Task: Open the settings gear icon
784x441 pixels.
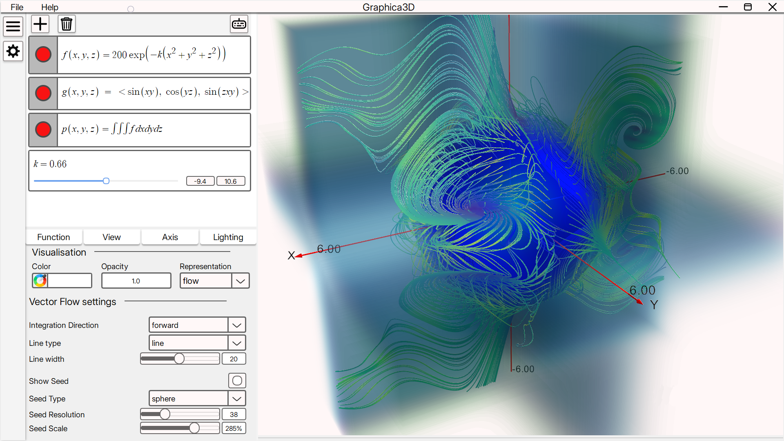Action: [x=13, y=51]
